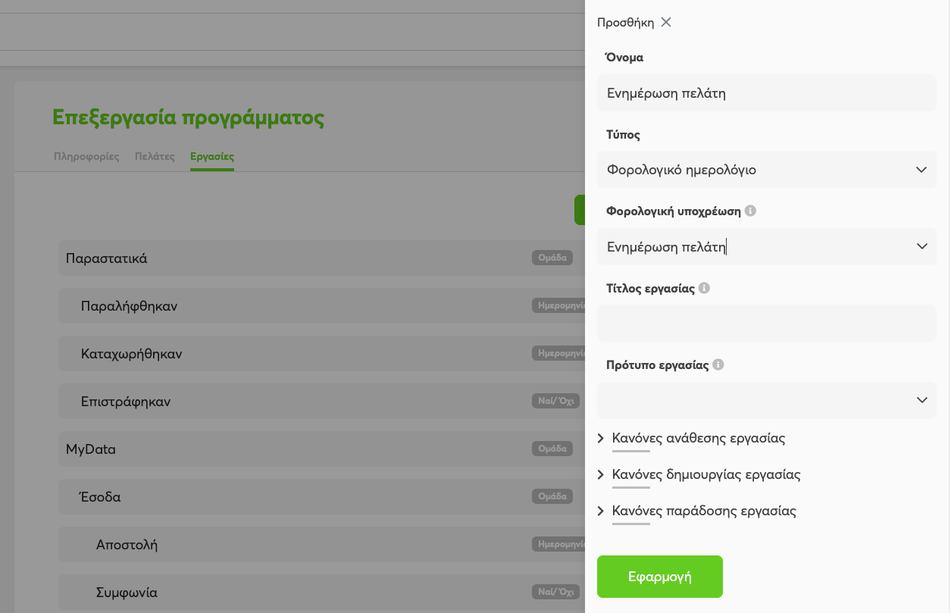Screen dimensions: 951x613
Task: Click the Τίτλος εργασίας input field
Action: click(x=766, y=323)
